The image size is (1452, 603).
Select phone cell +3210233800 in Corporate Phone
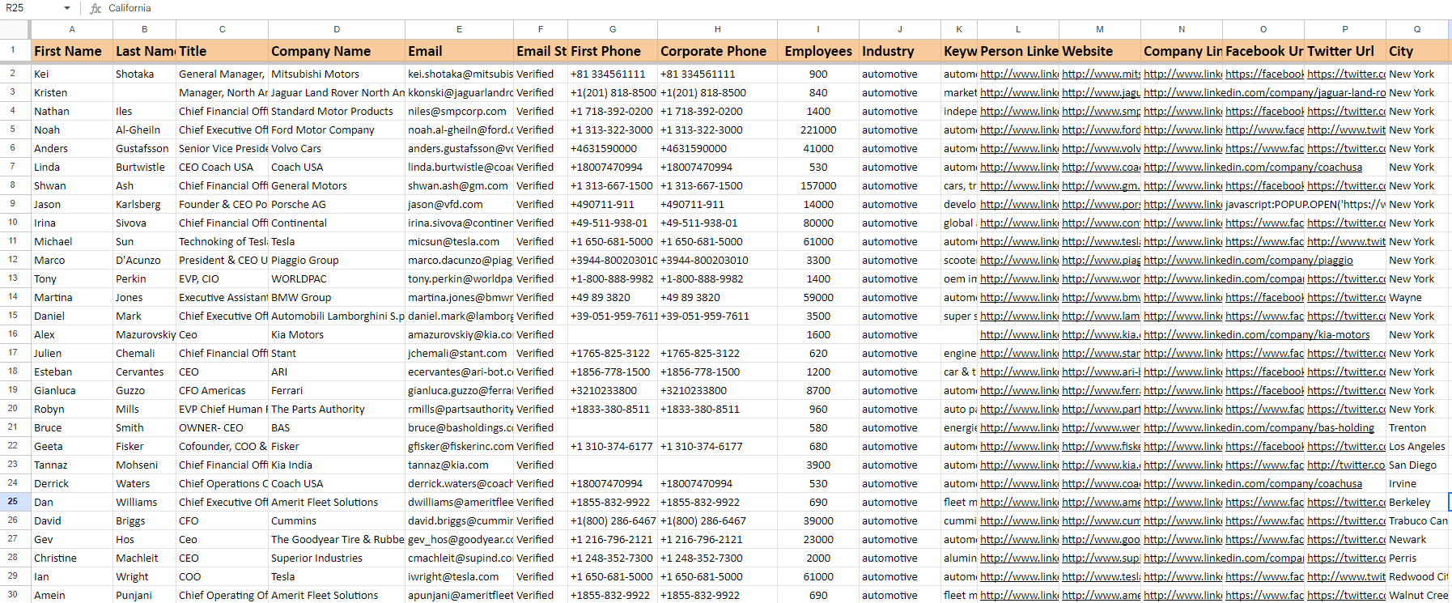pos(717,390)
